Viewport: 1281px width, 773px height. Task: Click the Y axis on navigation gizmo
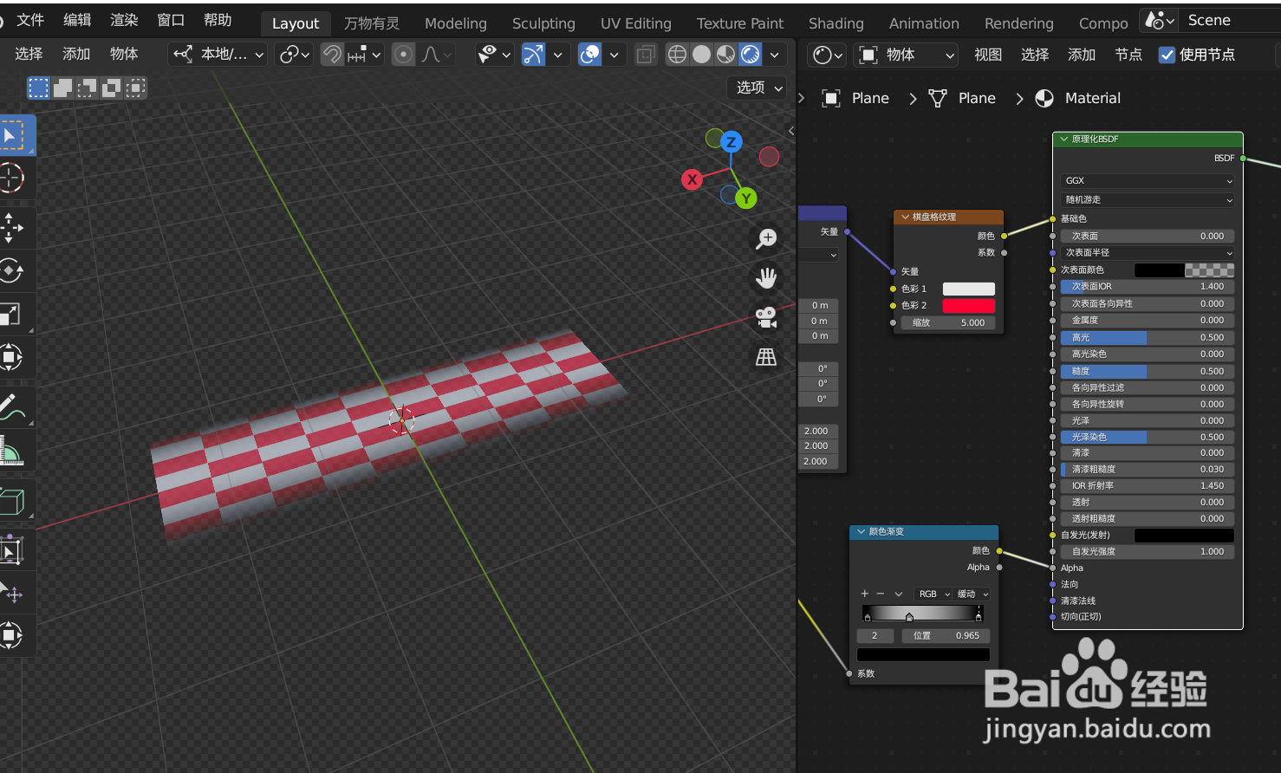coord(746,198)
